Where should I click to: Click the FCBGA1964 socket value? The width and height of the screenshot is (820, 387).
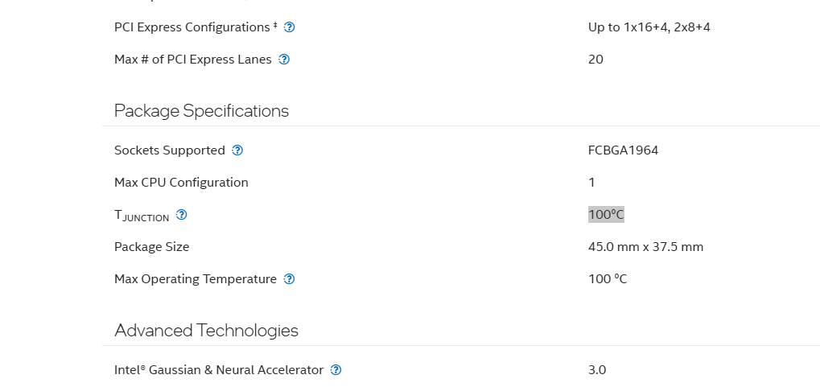(623, 150)
